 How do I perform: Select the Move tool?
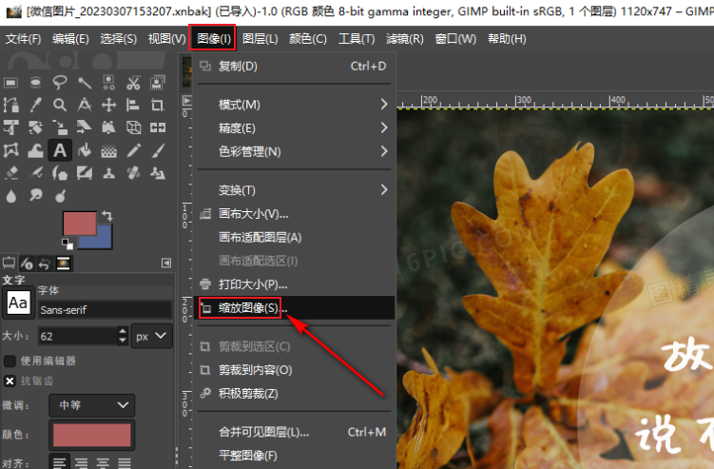click(x=108, y=105)
